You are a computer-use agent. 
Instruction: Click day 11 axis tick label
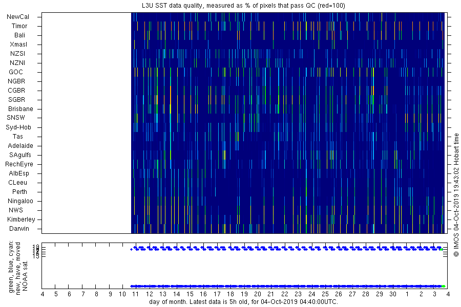click(136, 294)
